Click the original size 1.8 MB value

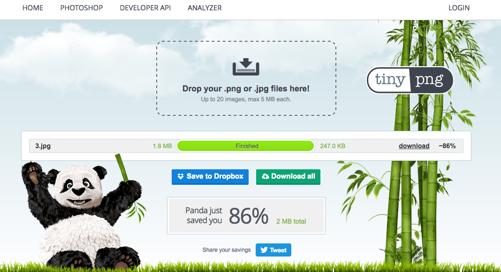tap(162, 146)
